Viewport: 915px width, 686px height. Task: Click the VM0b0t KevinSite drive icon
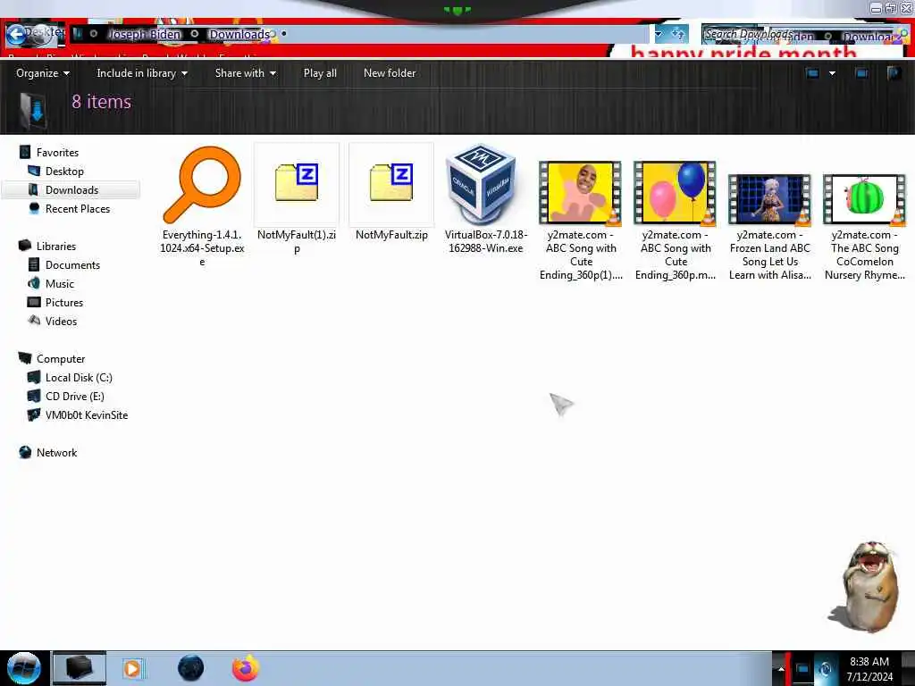point(34,414)
